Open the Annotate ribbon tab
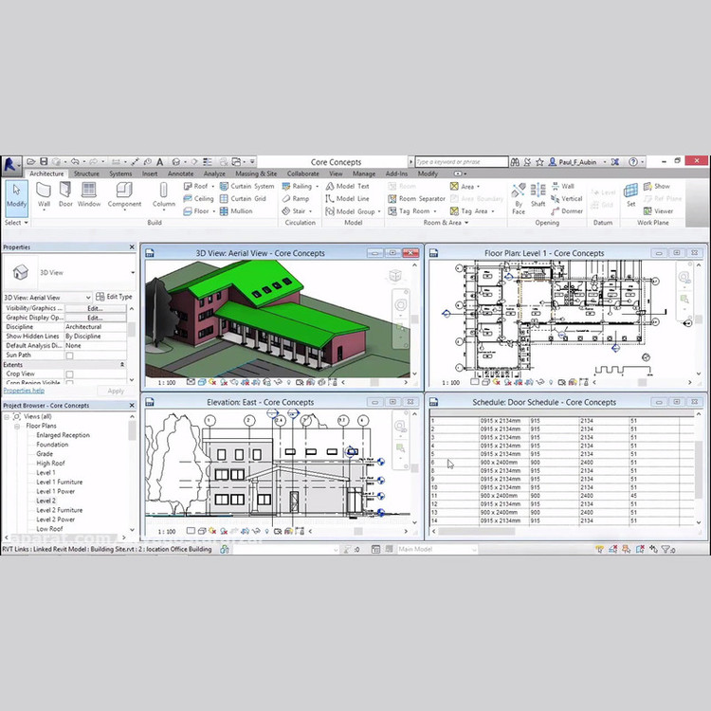The width and height of the screenshot is (711, 711). pyautogui.click(x=180, y=173)
